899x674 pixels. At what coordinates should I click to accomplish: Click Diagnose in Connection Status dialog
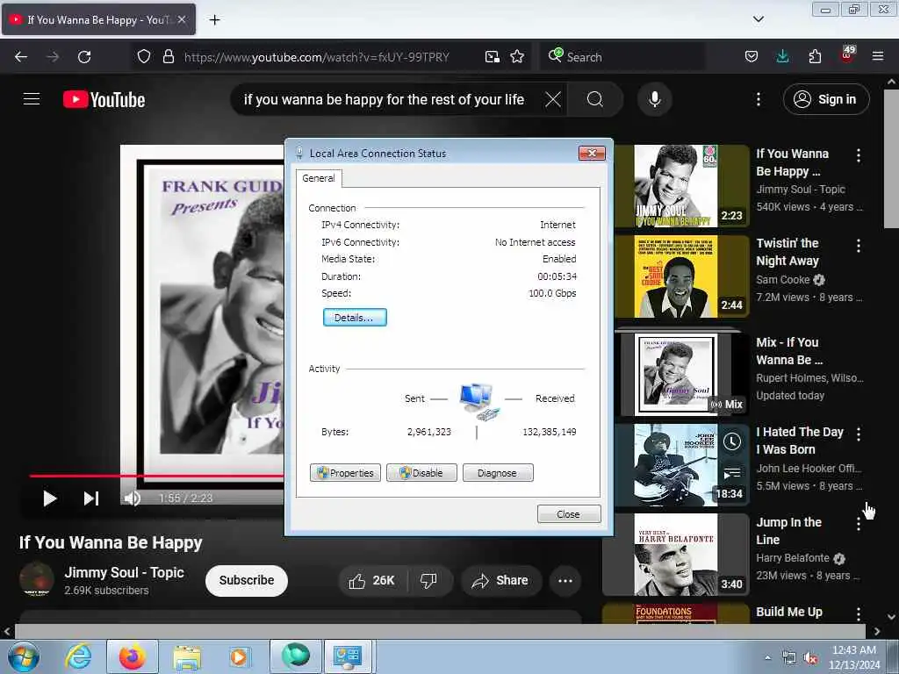point(498,473)
